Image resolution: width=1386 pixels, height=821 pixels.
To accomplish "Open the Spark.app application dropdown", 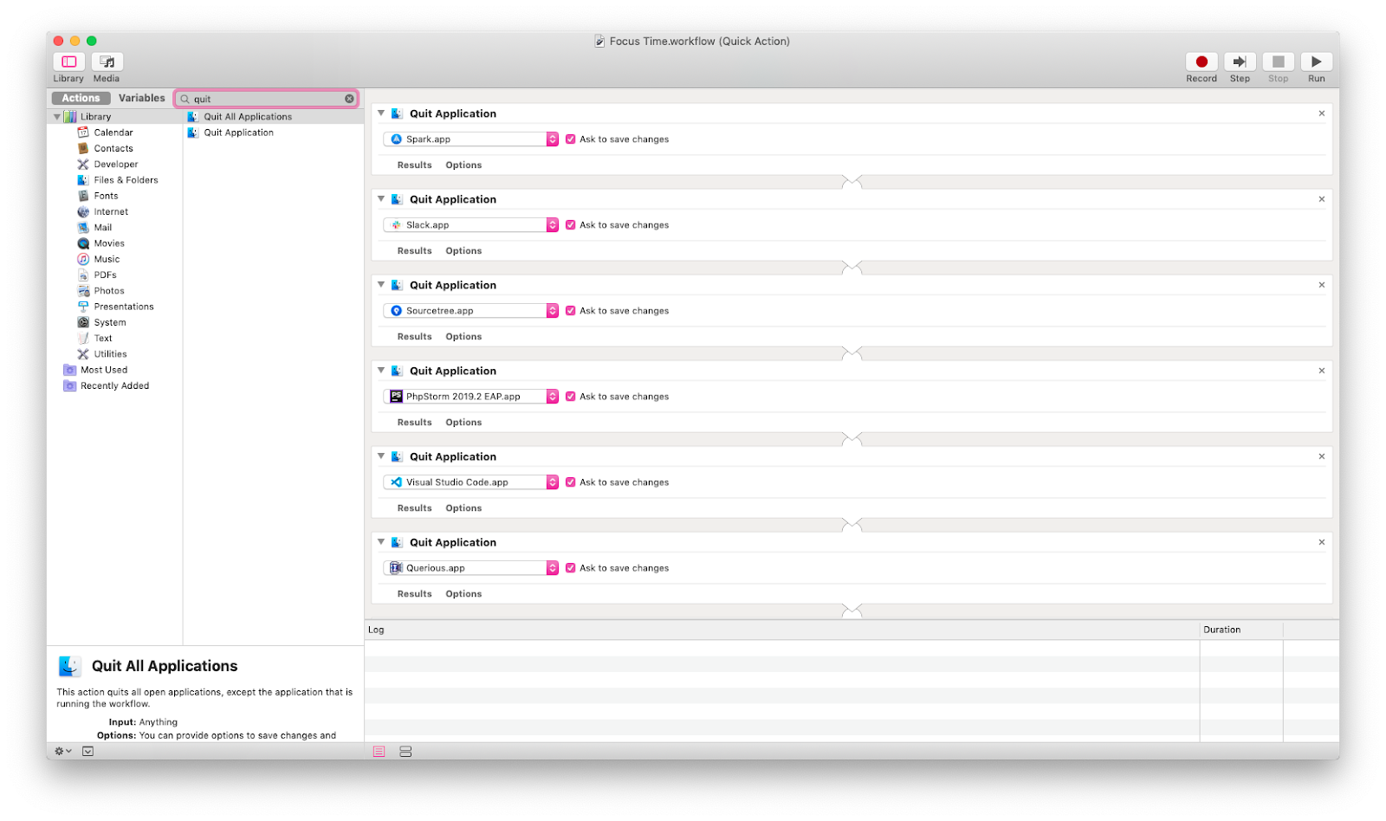I will coord(470,139).
